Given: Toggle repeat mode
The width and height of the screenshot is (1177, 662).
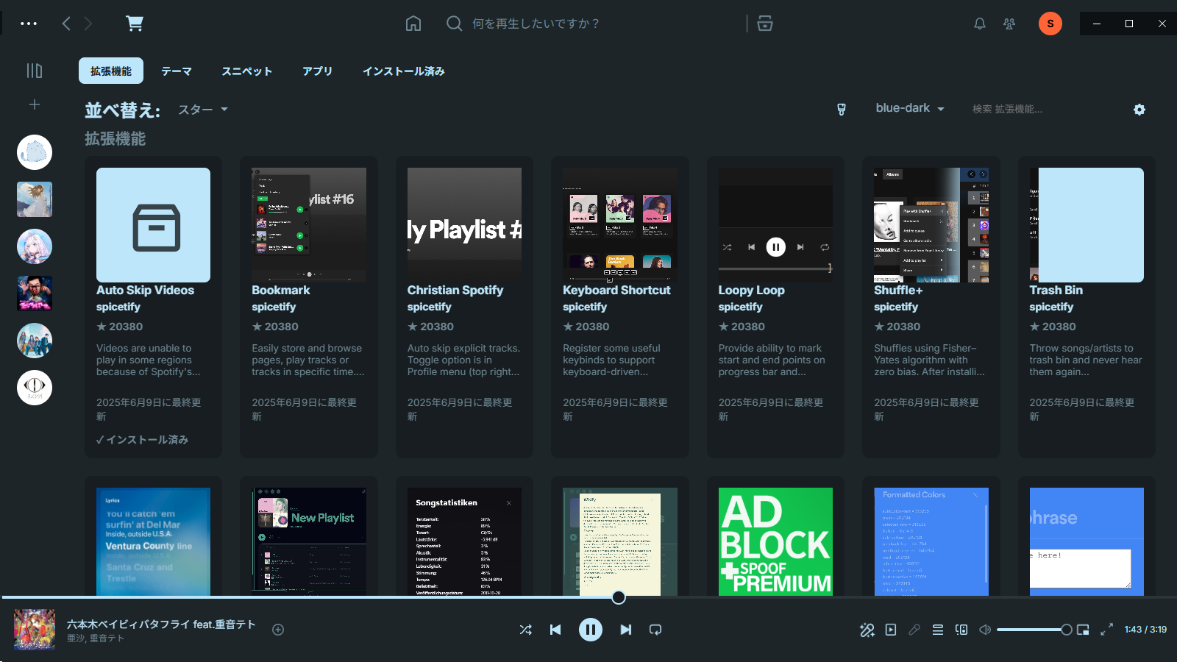Looking at the screenshot, I should [655, 630].
